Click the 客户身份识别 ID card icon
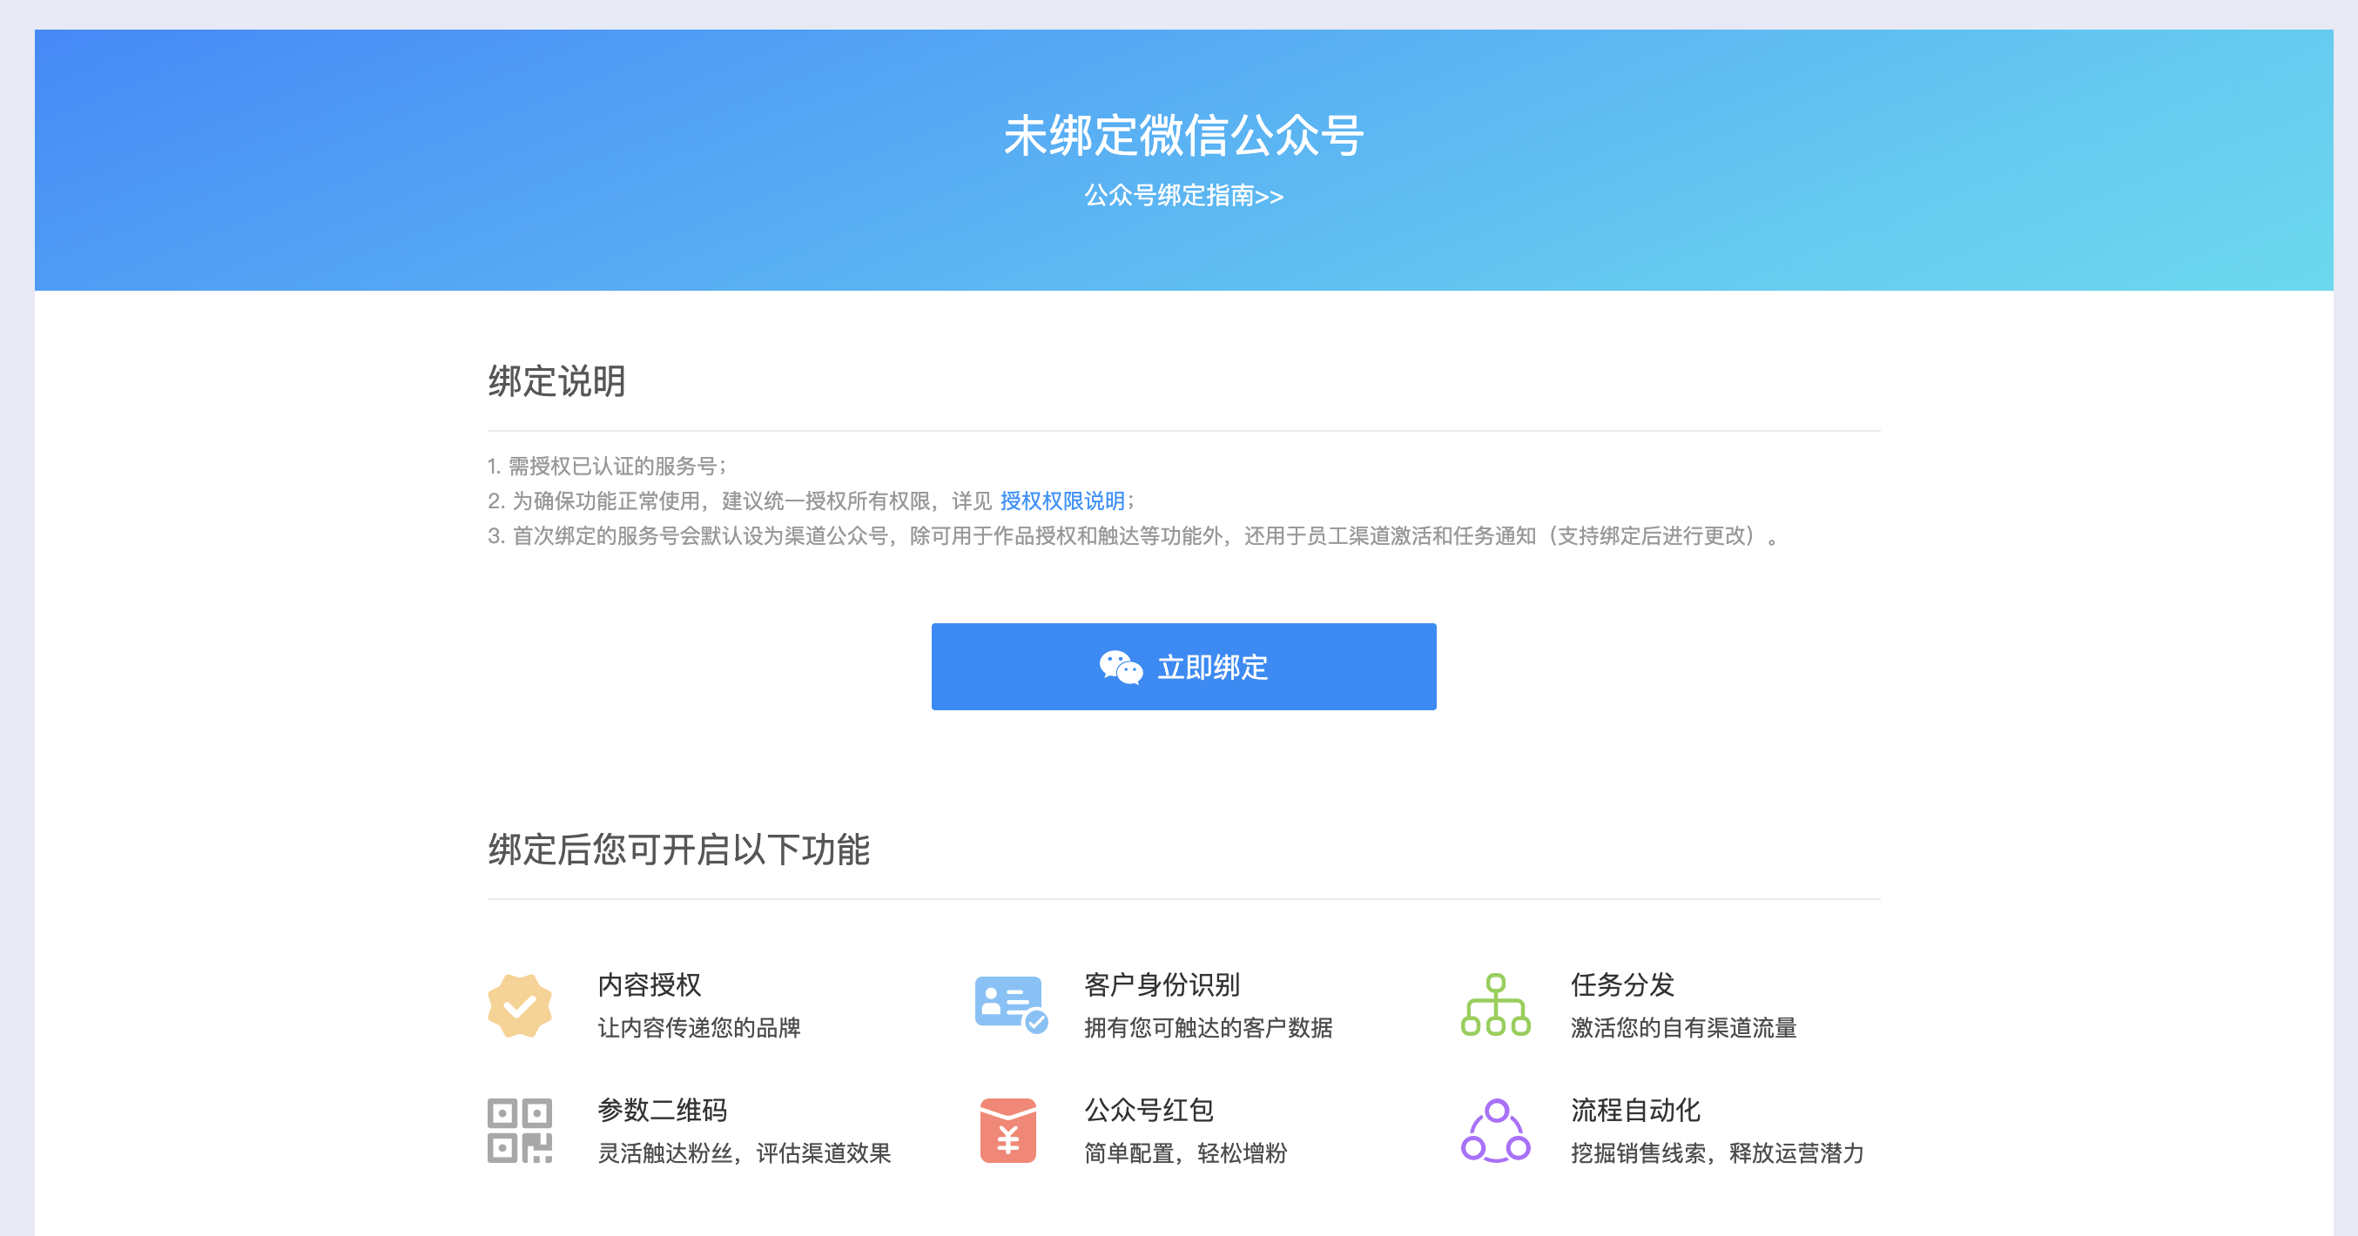Viewport: 2358px width, 1236px height. (x=1011, y=1004)
